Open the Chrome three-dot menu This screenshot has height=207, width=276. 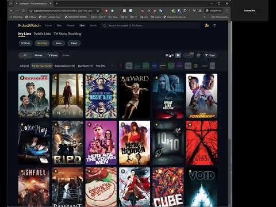point(227,11)
